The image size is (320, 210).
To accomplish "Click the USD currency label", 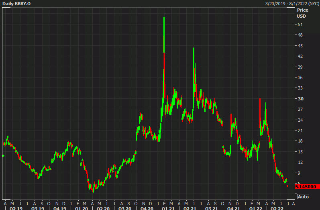I will [301, 16].
